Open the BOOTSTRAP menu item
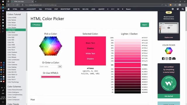Image resolution: width=187 pixels, height=105 pixels. pos(65,9)
